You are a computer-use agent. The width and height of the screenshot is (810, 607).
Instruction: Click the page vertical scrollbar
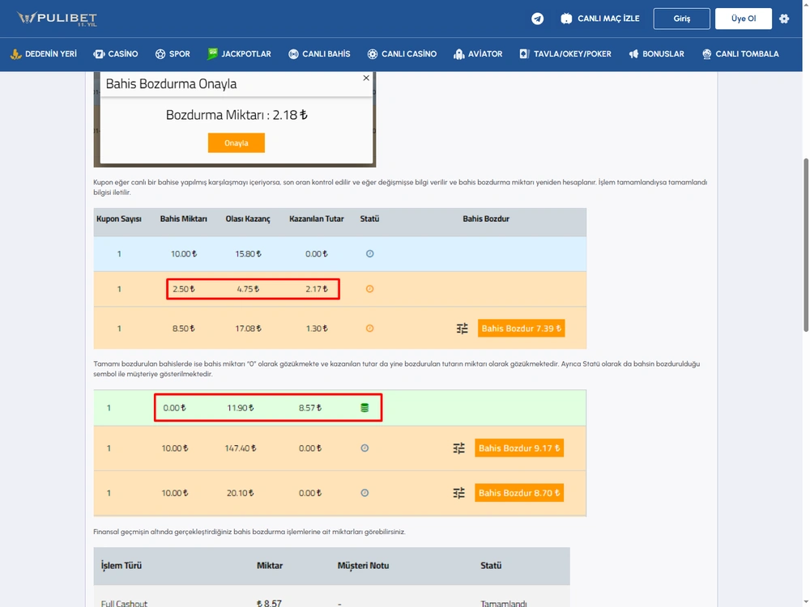pos(806,245)
